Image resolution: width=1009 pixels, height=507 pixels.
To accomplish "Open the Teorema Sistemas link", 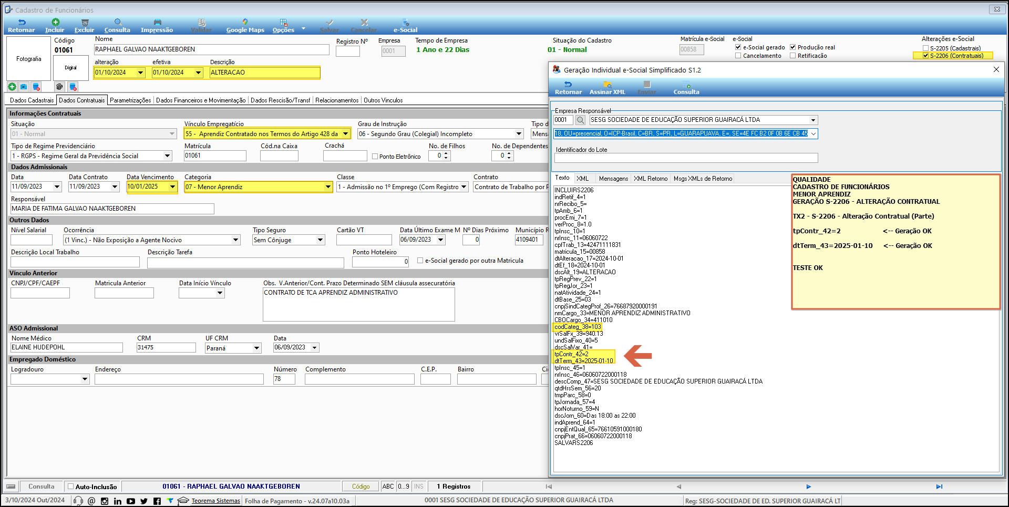I will pyautogui.click(x=215, y=501).
